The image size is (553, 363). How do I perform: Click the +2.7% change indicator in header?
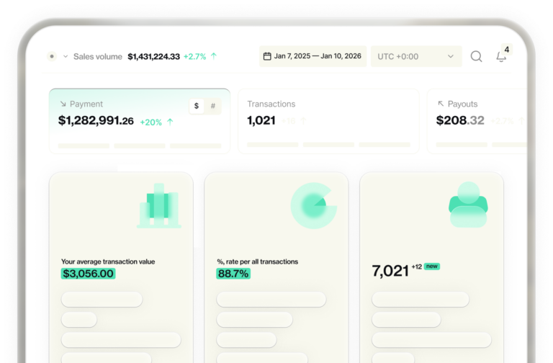pyautogui.click(x=194, y=56)
